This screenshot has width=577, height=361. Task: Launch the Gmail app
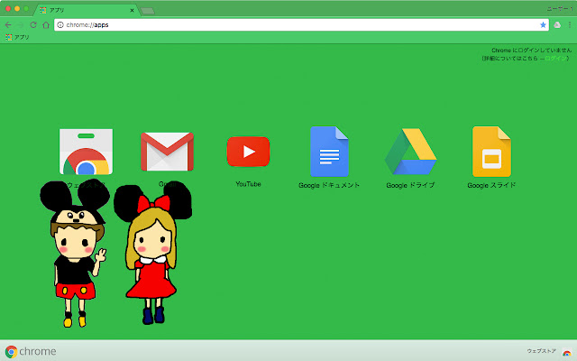point(167,152)
